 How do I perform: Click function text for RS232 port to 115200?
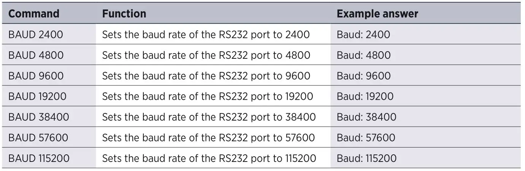click(x=209, y=158)
